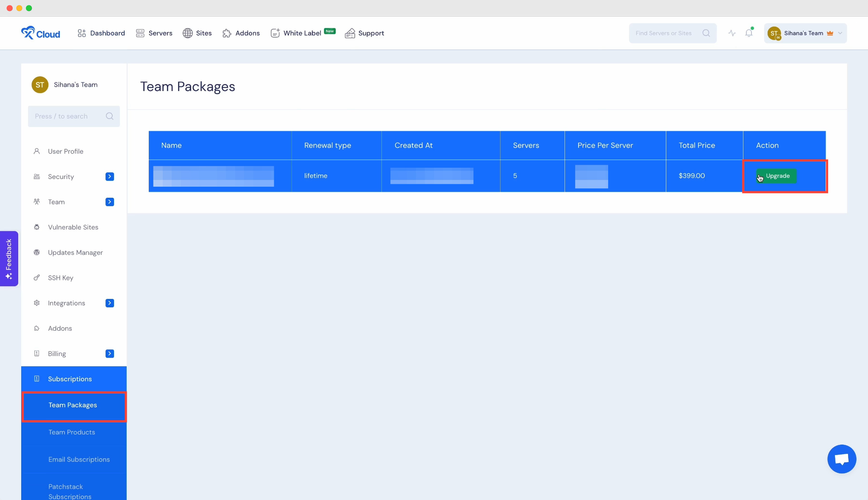Select the Vulnerable Sites bug icon

tap(37, 227)
